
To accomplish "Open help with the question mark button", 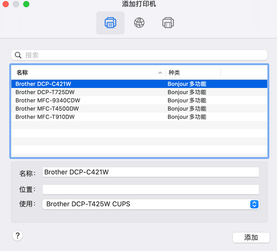I will pyautogui.click(x=17, y=236).
